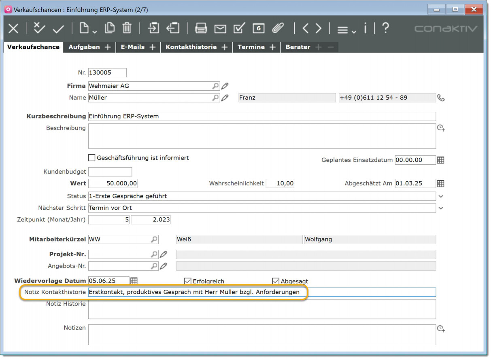Click the paperclip attachment icon
The height and width of the screenshot is (359, 491).
pos(278,28)
